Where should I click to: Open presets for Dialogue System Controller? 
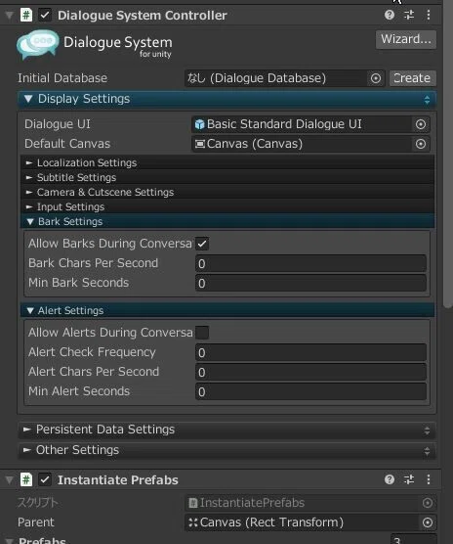click(x=409, y=15)
